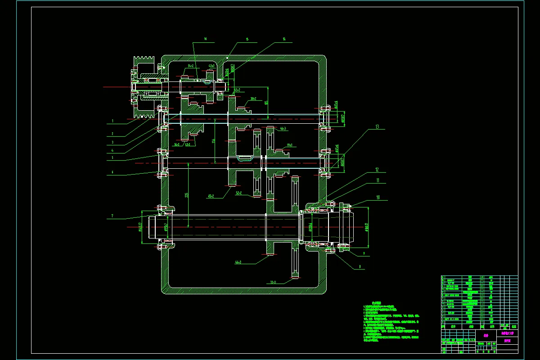Select the 38×2 gear label
This screenshot has width=540, height=360.
click(252, 99)
